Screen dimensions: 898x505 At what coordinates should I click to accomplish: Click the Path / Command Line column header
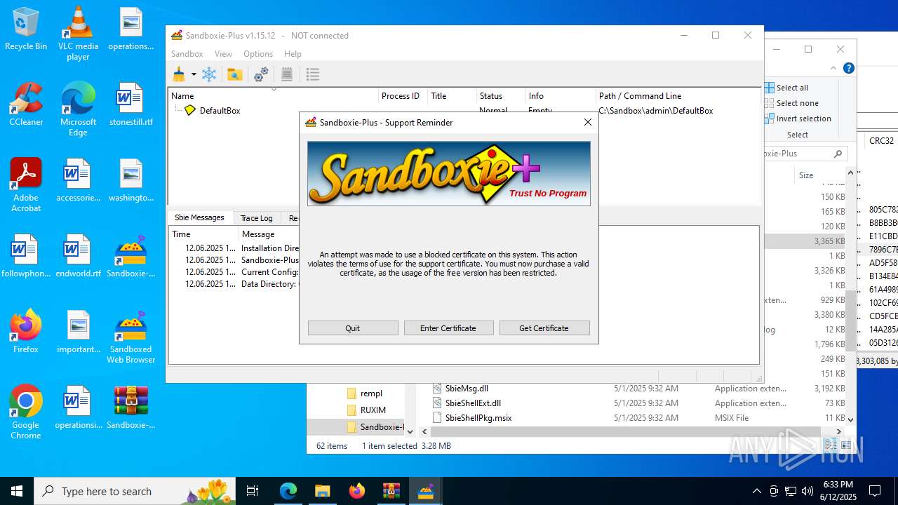(x=678, y=96)
